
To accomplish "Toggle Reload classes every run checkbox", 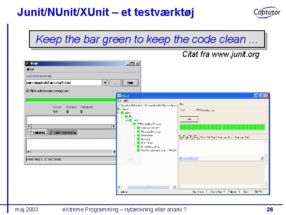I will click(28, 91).
